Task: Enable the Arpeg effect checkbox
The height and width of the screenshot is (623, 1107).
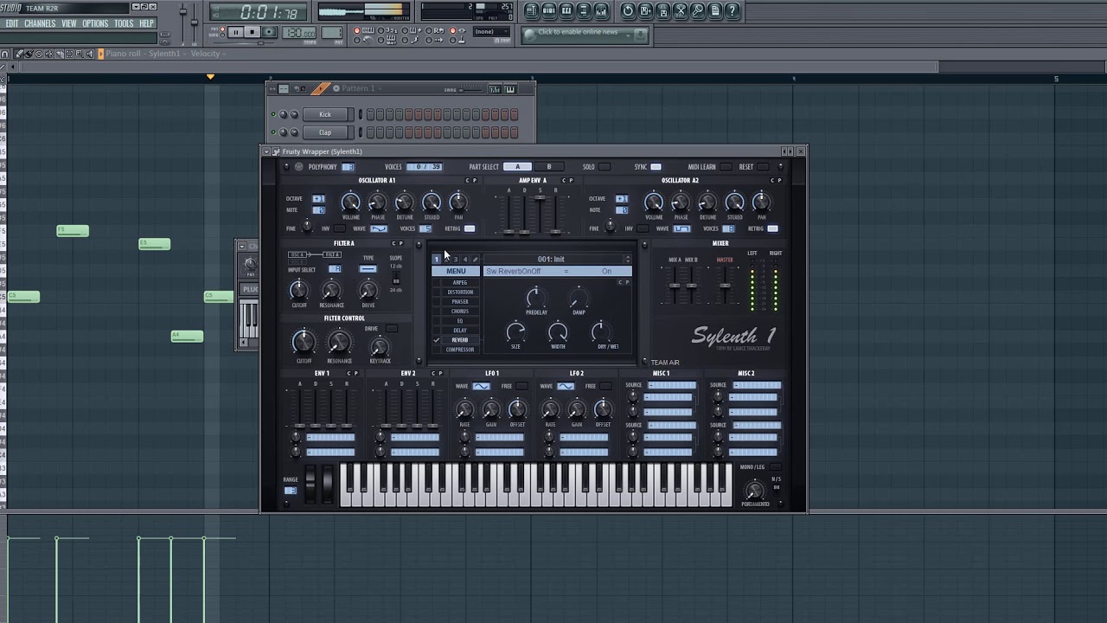Action: tap(437, 283)
